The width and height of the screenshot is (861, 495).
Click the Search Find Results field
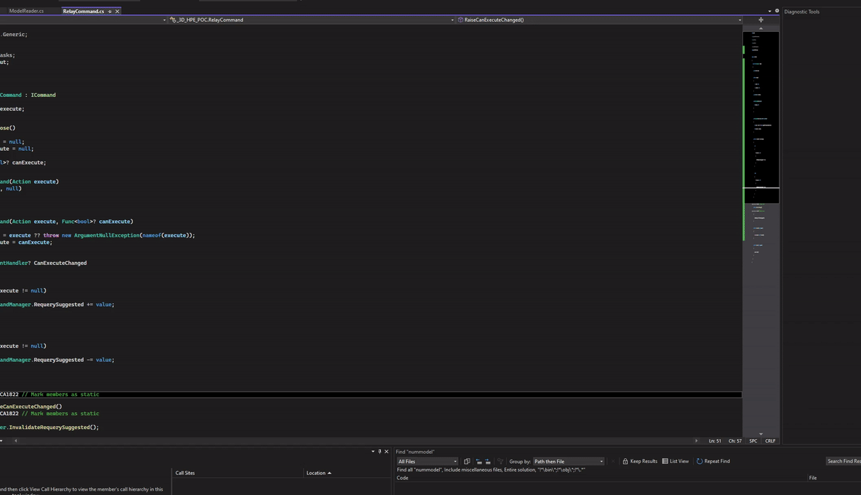(x=843, y=462)
